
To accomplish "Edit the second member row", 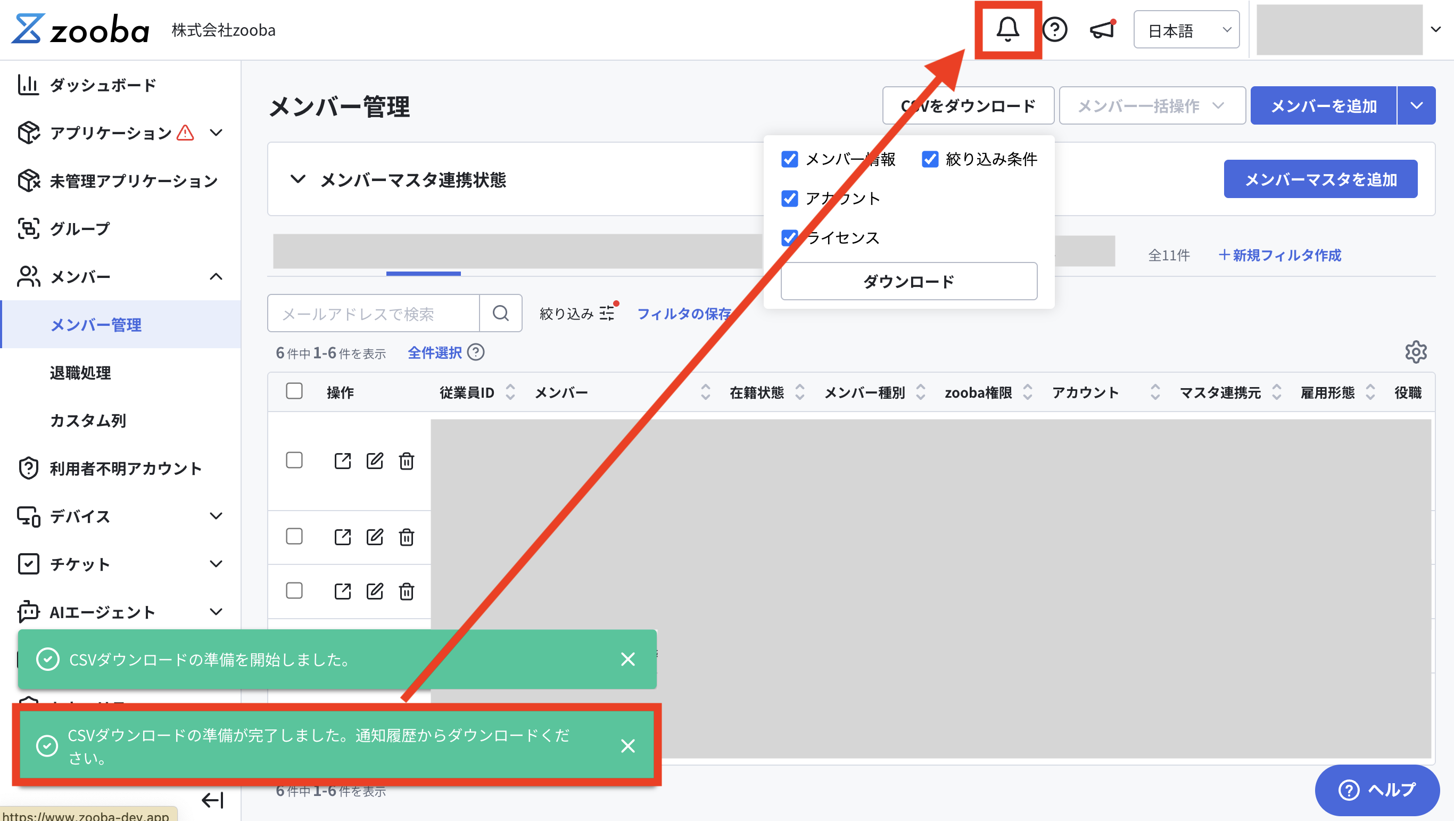I will point(375,536).
